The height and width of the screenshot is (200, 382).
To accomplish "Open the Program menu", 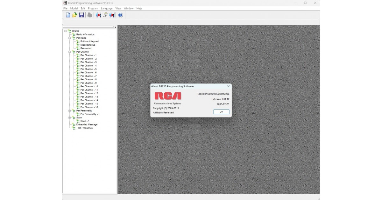I will (93, 8).
